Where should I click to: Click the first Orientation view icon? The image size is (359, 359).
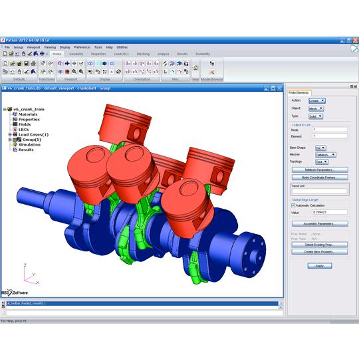(x=128, y=63)
